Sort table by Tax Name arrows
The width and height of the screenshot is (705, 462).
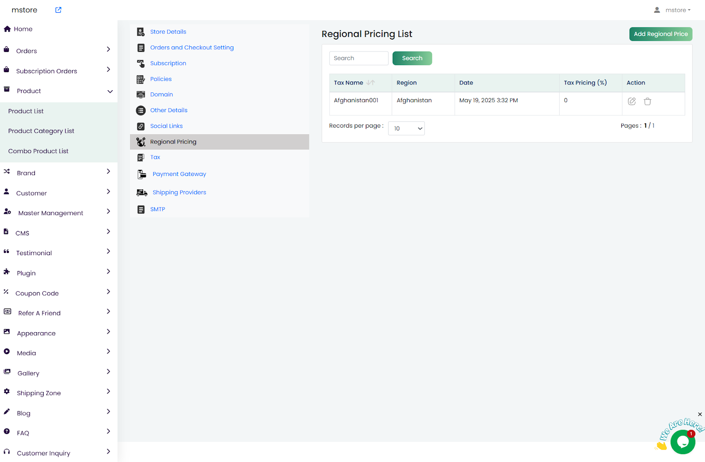[x=371, y=83]
